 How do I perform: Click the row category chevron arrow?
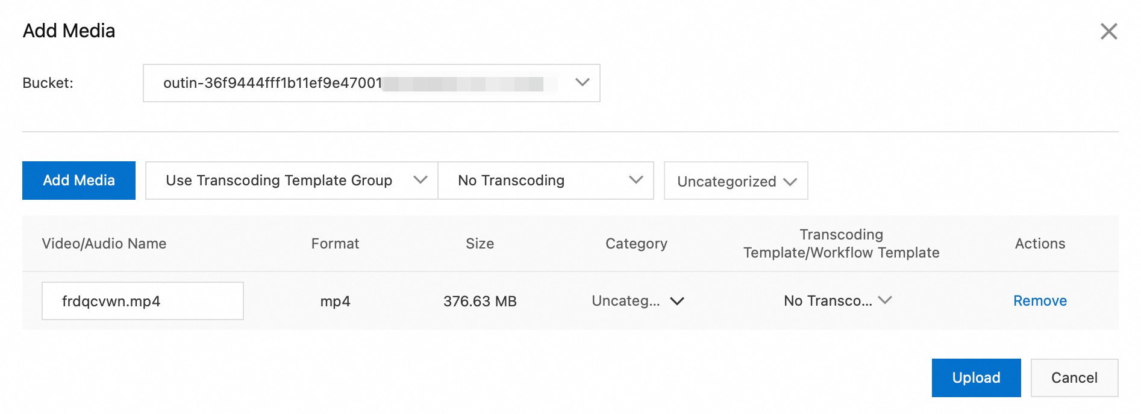pos(677,301)
